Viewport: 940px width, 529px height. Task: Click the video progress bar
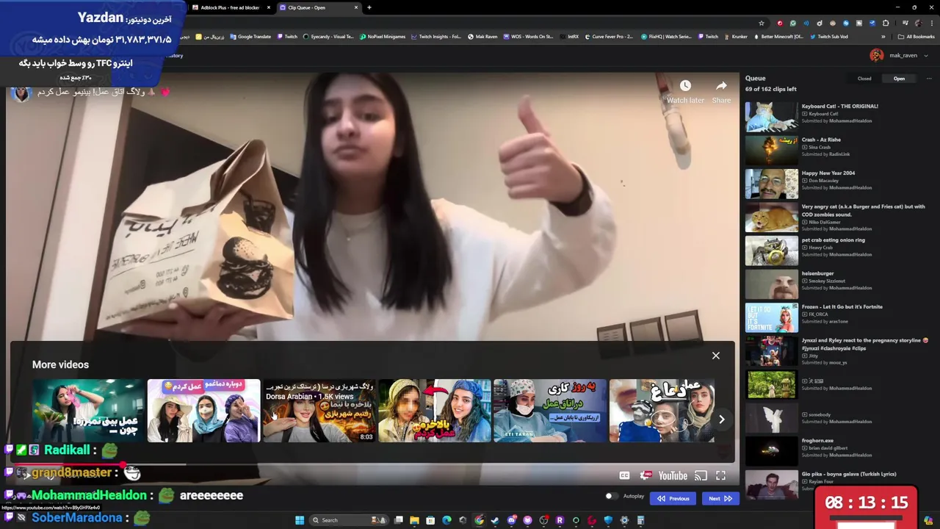pyautogui.click(x=372, y=464)
